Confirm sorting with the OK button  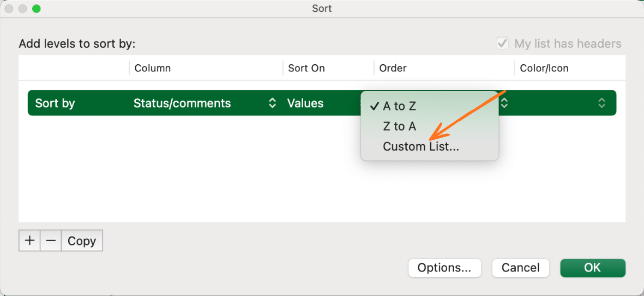[592, 268]
